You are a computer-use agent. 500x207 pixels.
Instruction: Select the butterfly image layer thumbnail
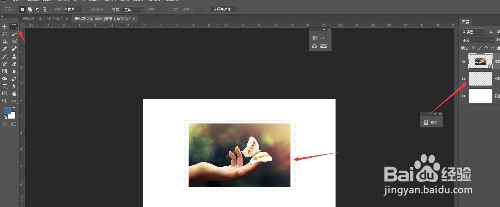point(480,61)
